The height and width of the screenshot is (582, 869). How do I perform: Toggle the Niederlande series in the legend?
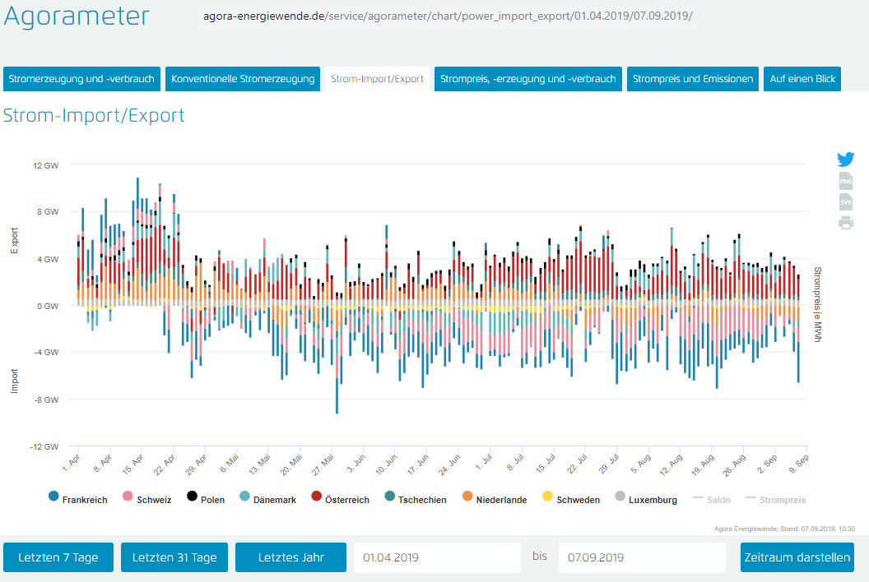pyautogui.click(x=495, y=499)
